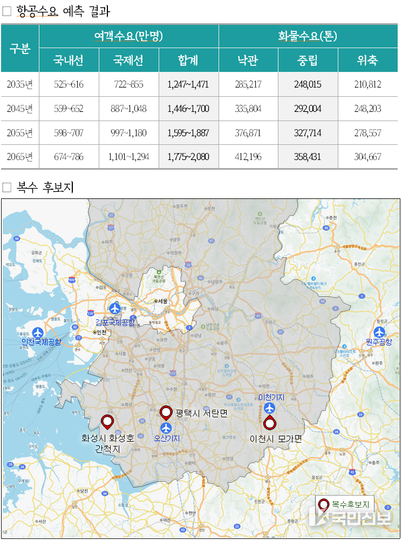
Task: Click the 위축 column header
Action: tap(368, 60)
